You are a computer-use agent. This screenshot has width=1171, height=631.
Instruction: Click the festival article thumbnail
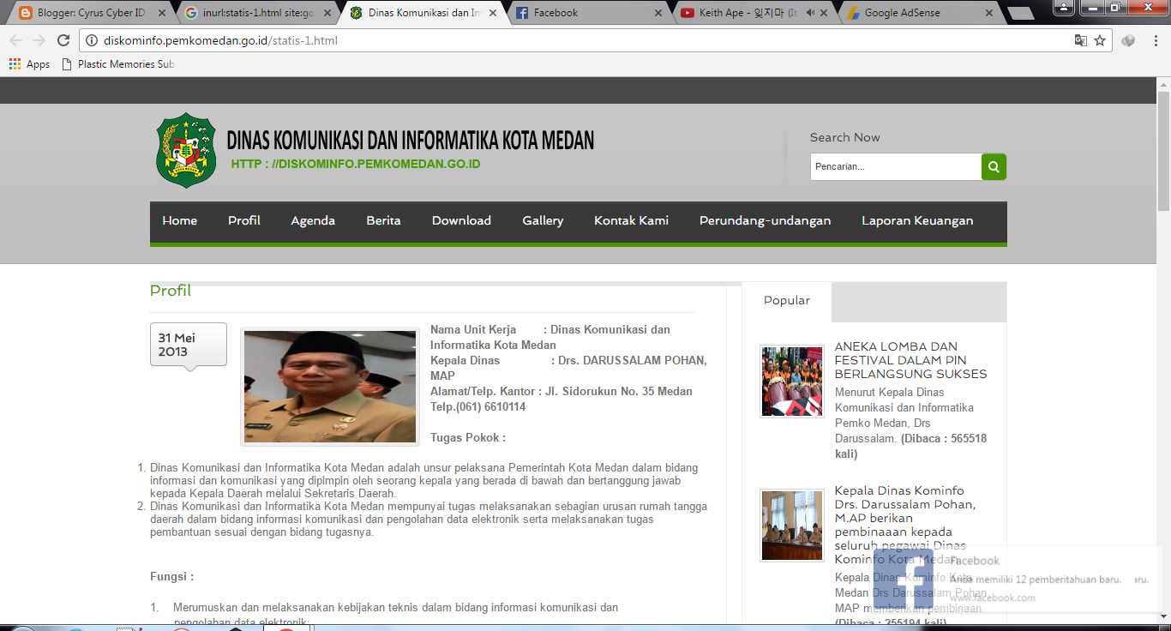(x=791, y=382)
